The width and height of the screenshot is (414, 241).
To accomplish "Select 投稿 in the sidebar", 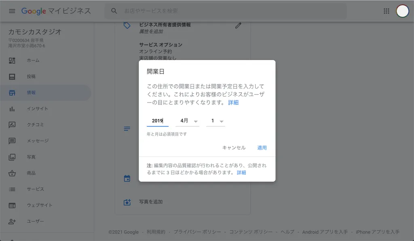I will [x=45, y=76].
